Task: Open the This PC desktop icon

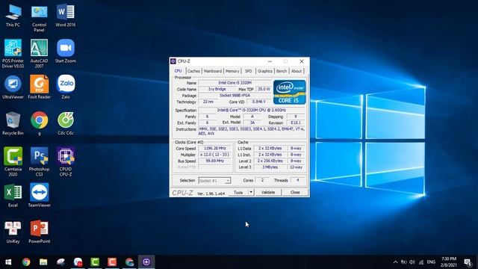Action: pyautogui.click(x=13, y=16)
